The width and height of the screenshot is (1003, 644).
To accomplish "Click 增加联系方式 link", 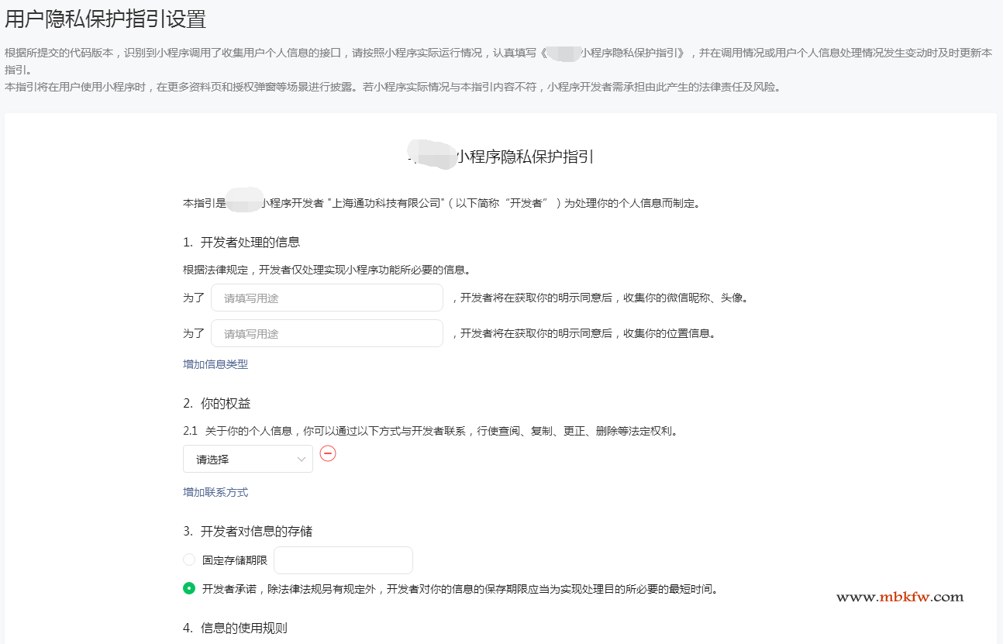I will 215,492.
